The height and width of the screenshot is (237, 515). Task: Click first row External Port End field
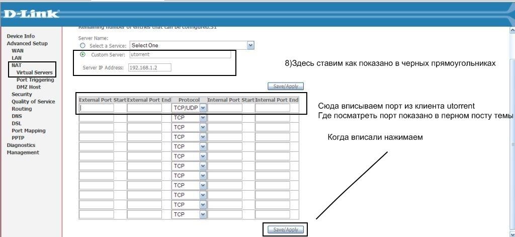click(x=144, y=108)
